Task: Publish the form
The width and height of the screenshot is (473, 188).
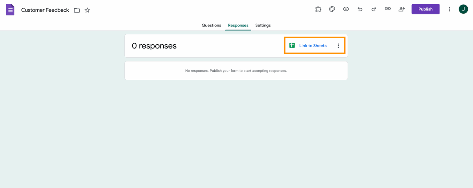Action: pos(426,9)
